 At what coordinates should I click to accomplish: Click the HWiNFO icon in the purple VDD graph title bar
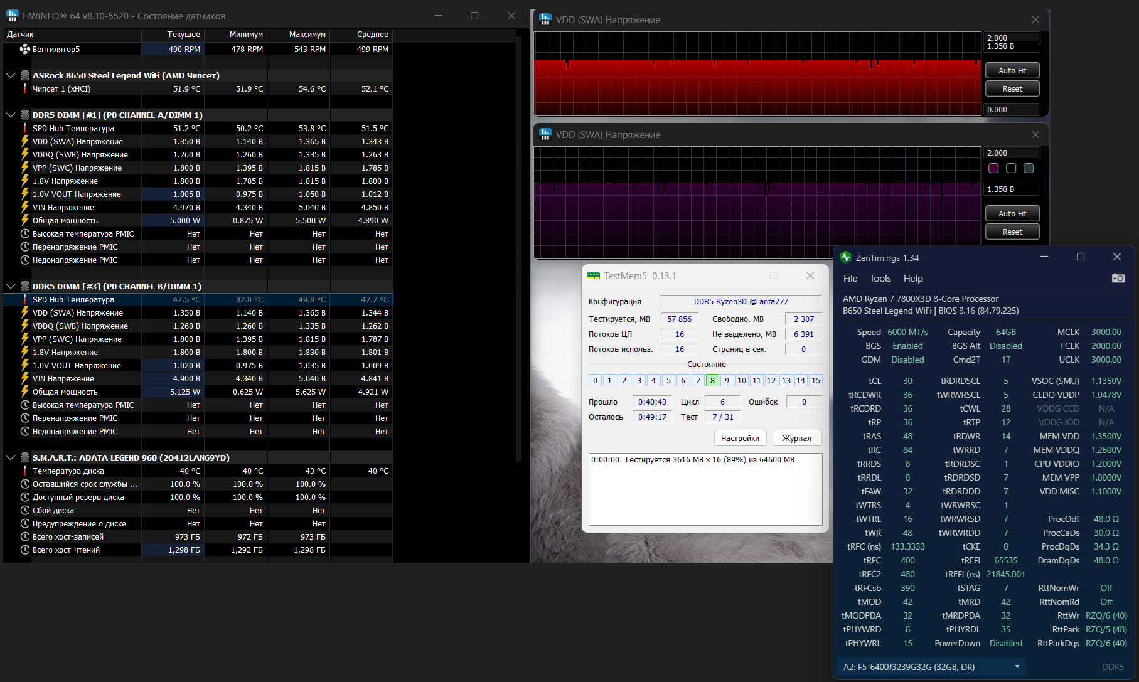pyautogui.click(x=545, y=134)
